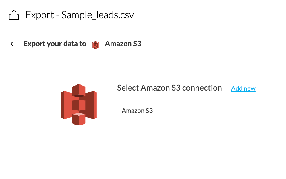Click the top cube of S3 logo
The width and height of the screenshot is (286, 179).
point(79,90)
